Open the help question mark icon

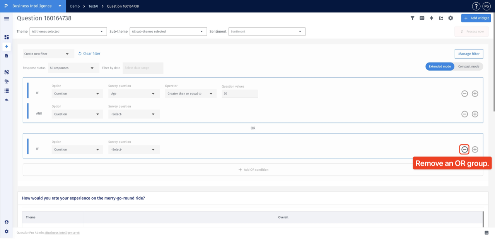476,6
